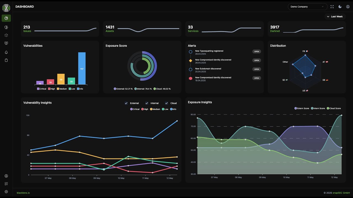Enter fullscreen mode via top bar icon

pos(332,7)
